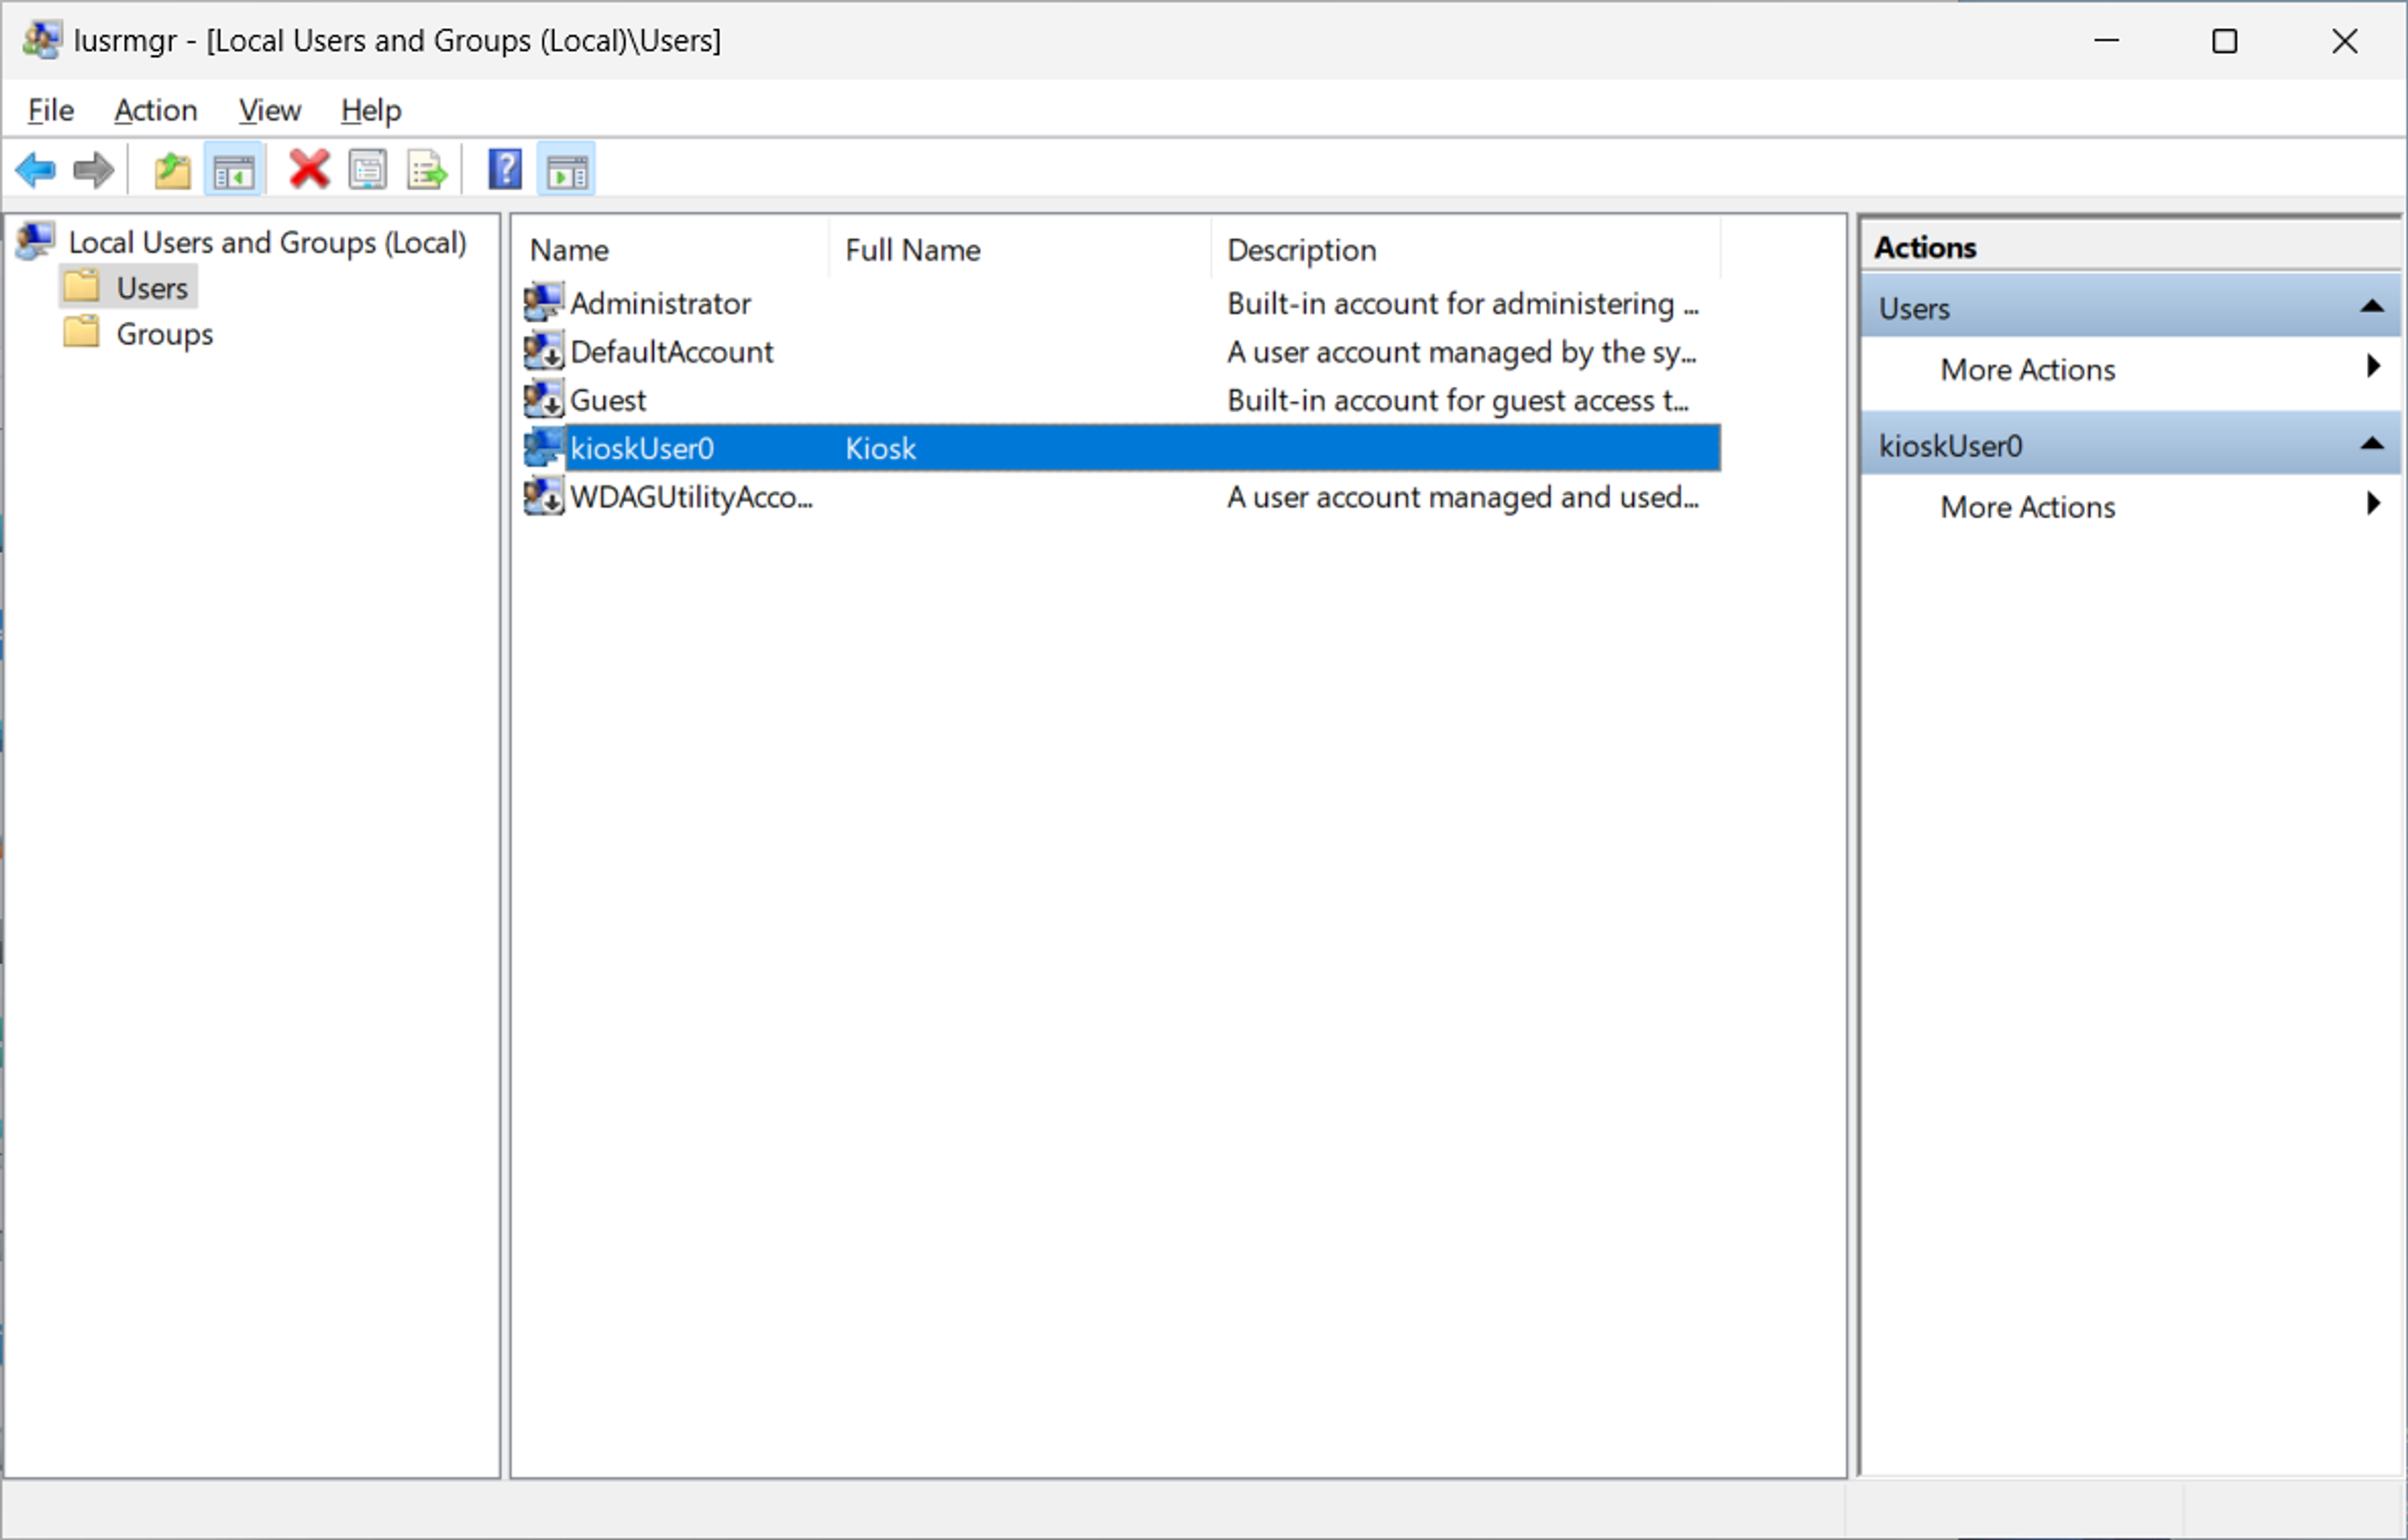Select the WDAGUtilityAcco... user row
Screen dimensions: 2408x1540
pyautogui.click(x=1121, y=497)
